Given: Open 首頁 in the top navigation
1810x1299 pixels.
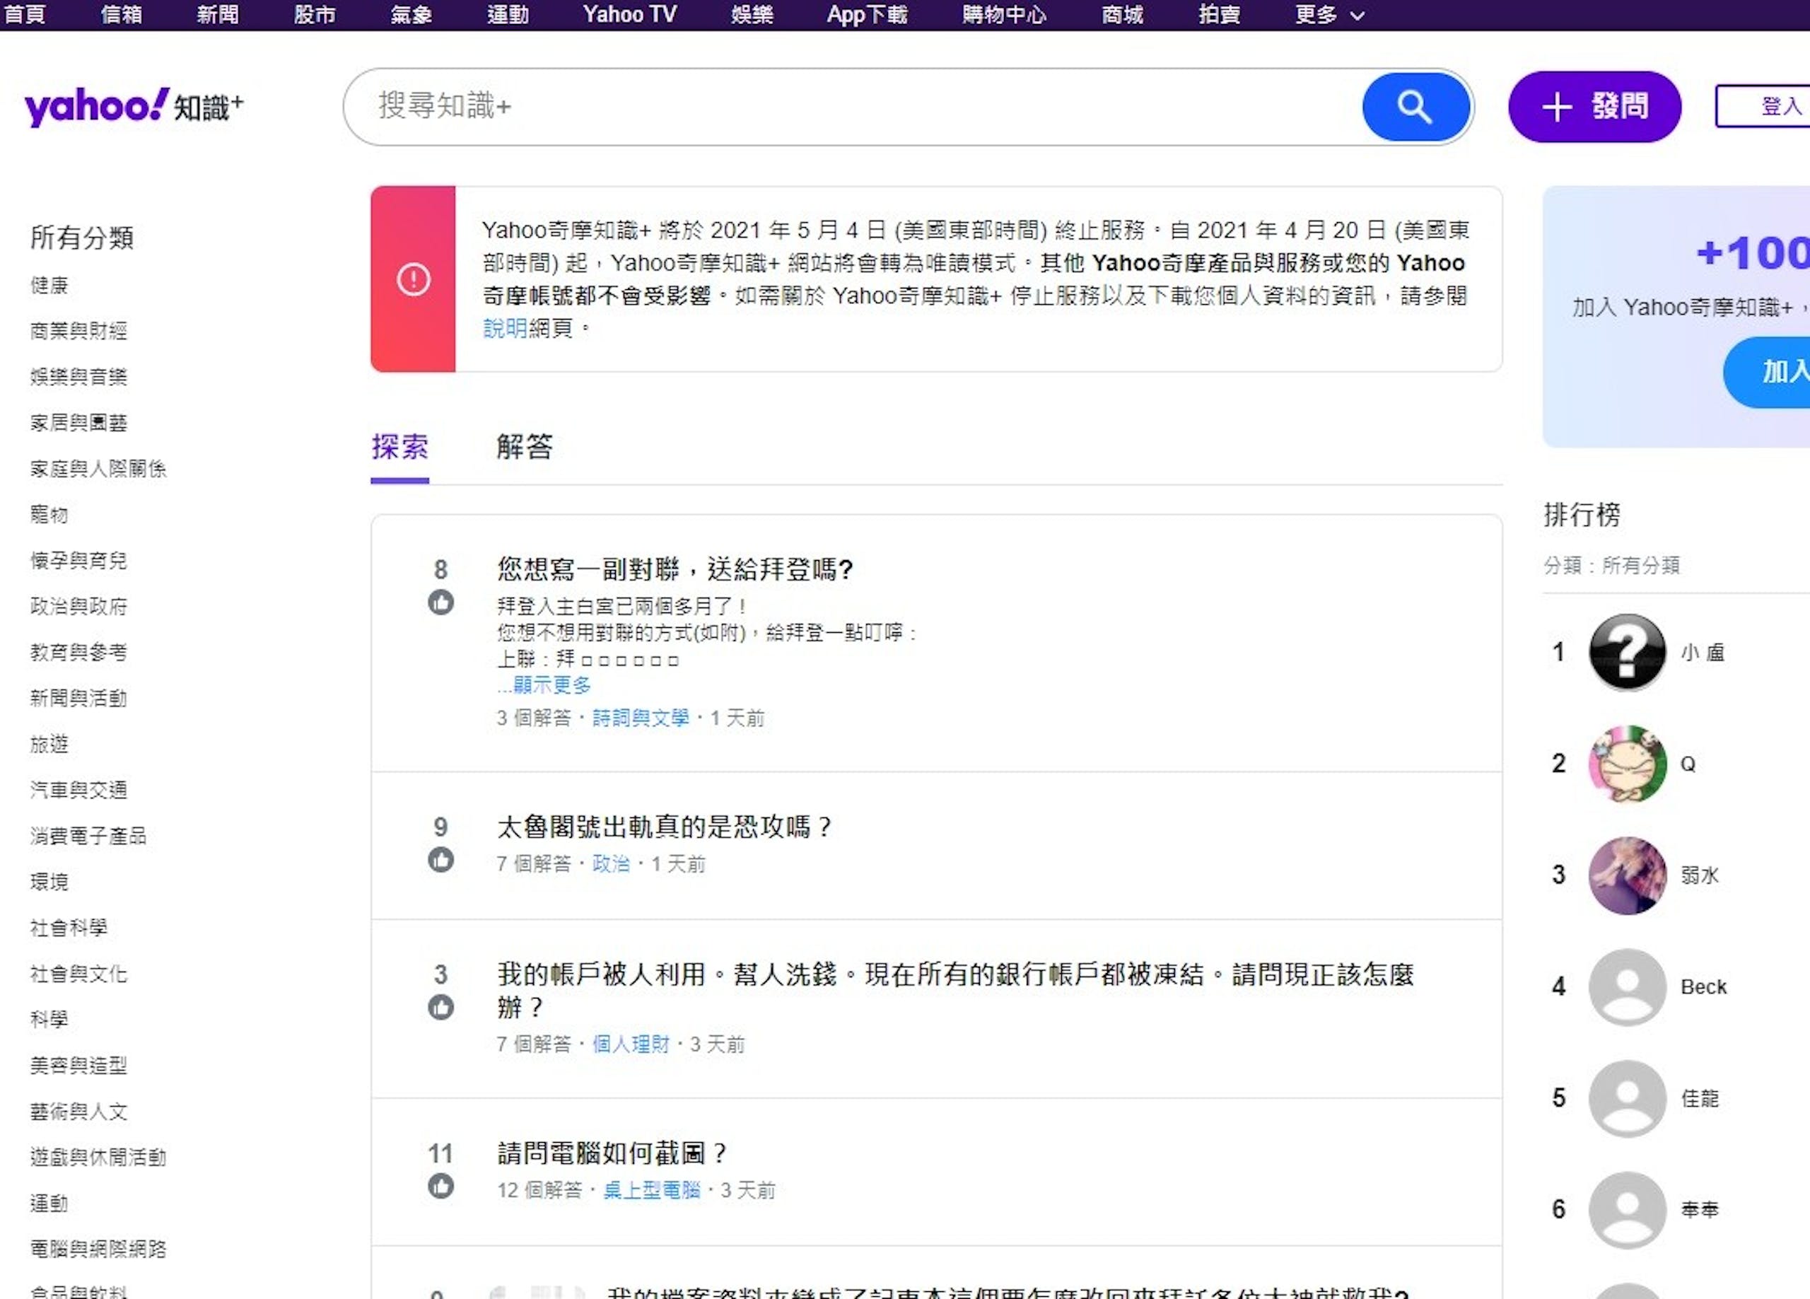Looking at the screenshot, I should (x=25, y=14).
